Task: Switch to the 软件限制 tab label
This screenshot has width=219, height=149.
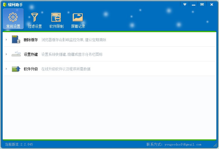Action: pyautogui.click(x=56, y=26)
